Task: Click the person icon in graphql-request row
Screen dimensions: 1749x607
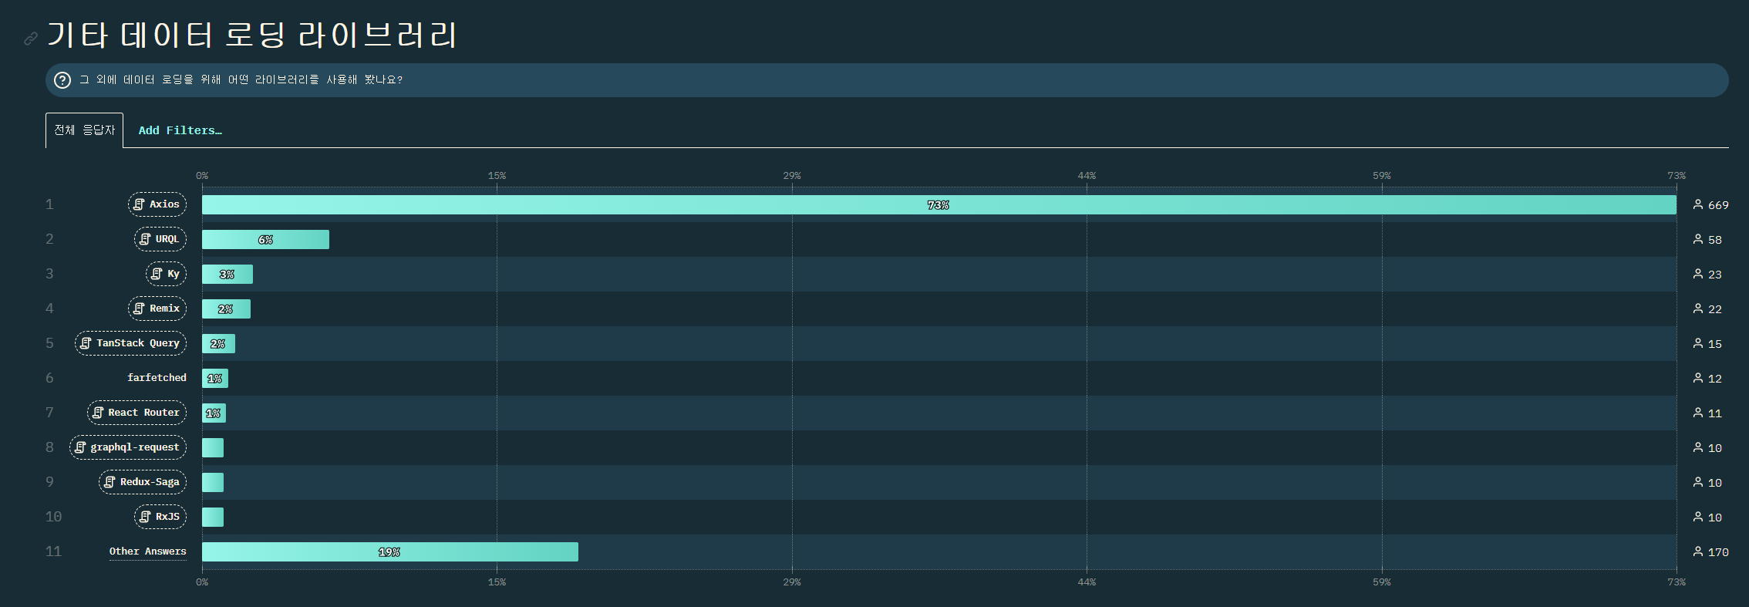Action: [x=1697, y=447]
